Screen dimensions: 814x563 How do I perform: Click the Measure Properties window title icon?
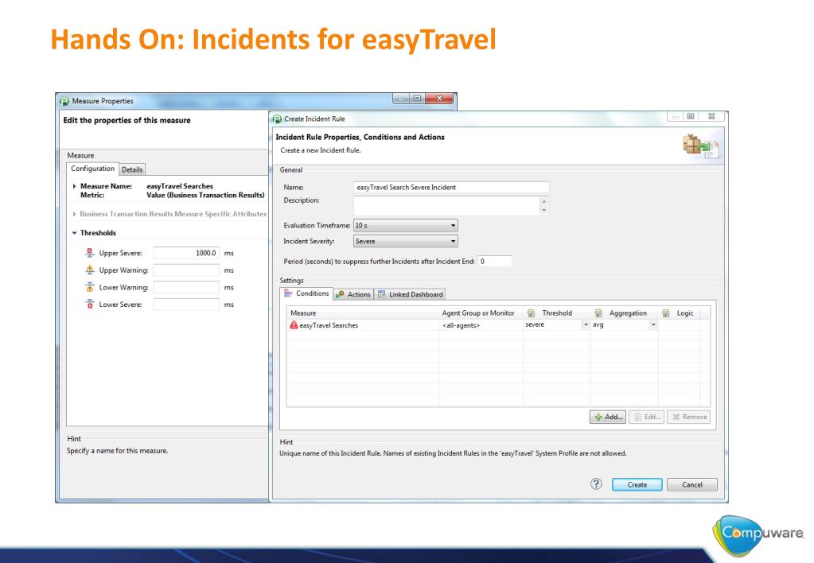click(64, 101)
